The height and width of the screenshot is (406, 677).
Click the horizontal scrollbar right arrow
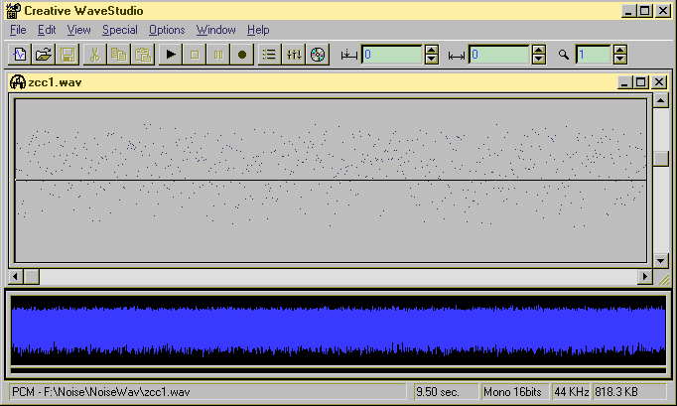(x=645, y=276)
